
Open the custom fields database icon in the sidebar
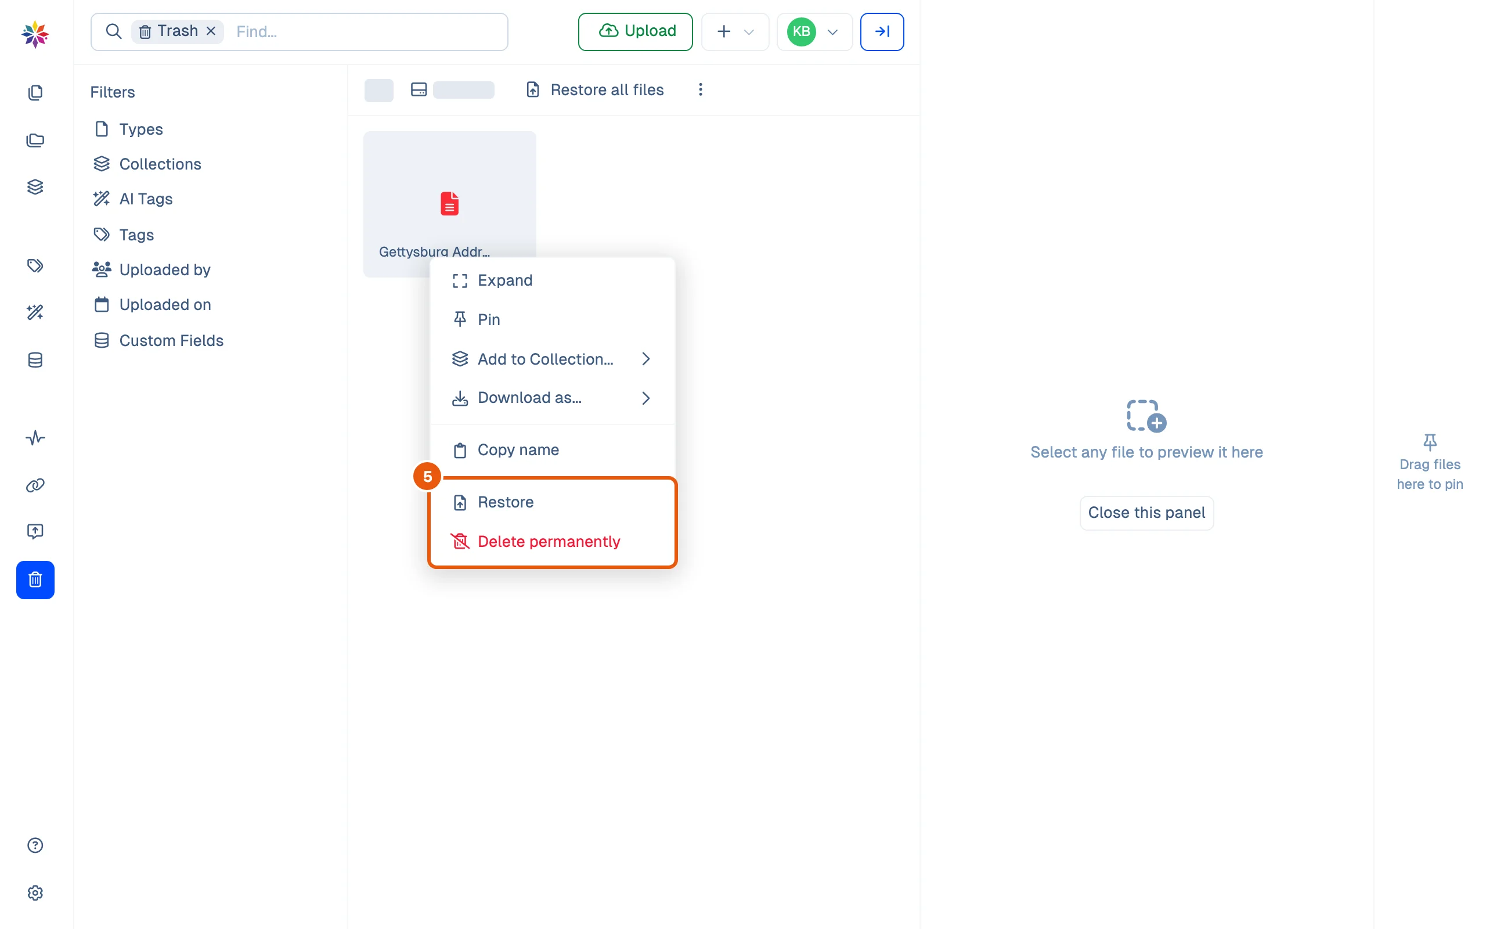(35, 360)
